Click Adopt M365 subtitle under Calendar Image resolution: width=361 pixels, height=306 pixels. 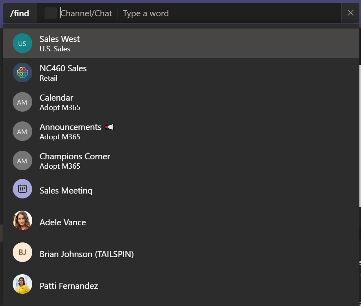tap(60, 108)
